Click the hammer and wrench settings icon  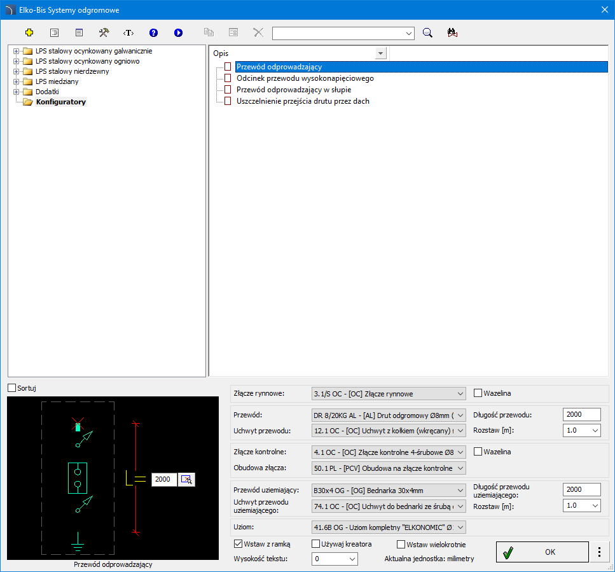point(104,32)
